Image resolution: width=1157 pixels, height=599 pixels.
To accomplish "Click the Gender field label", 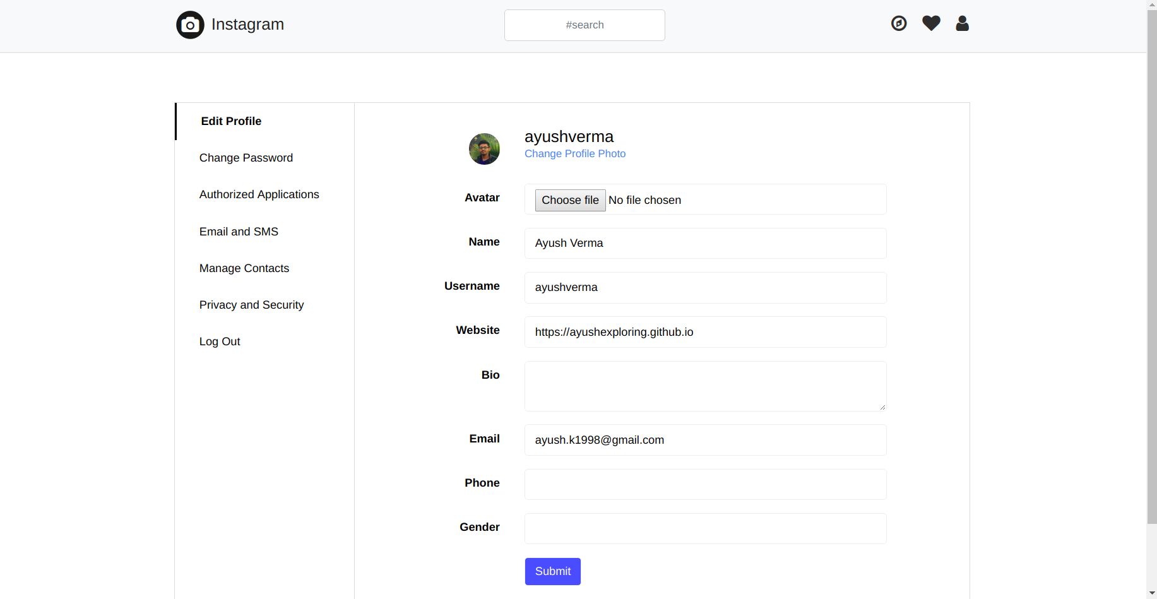I will tap(480, 527).
